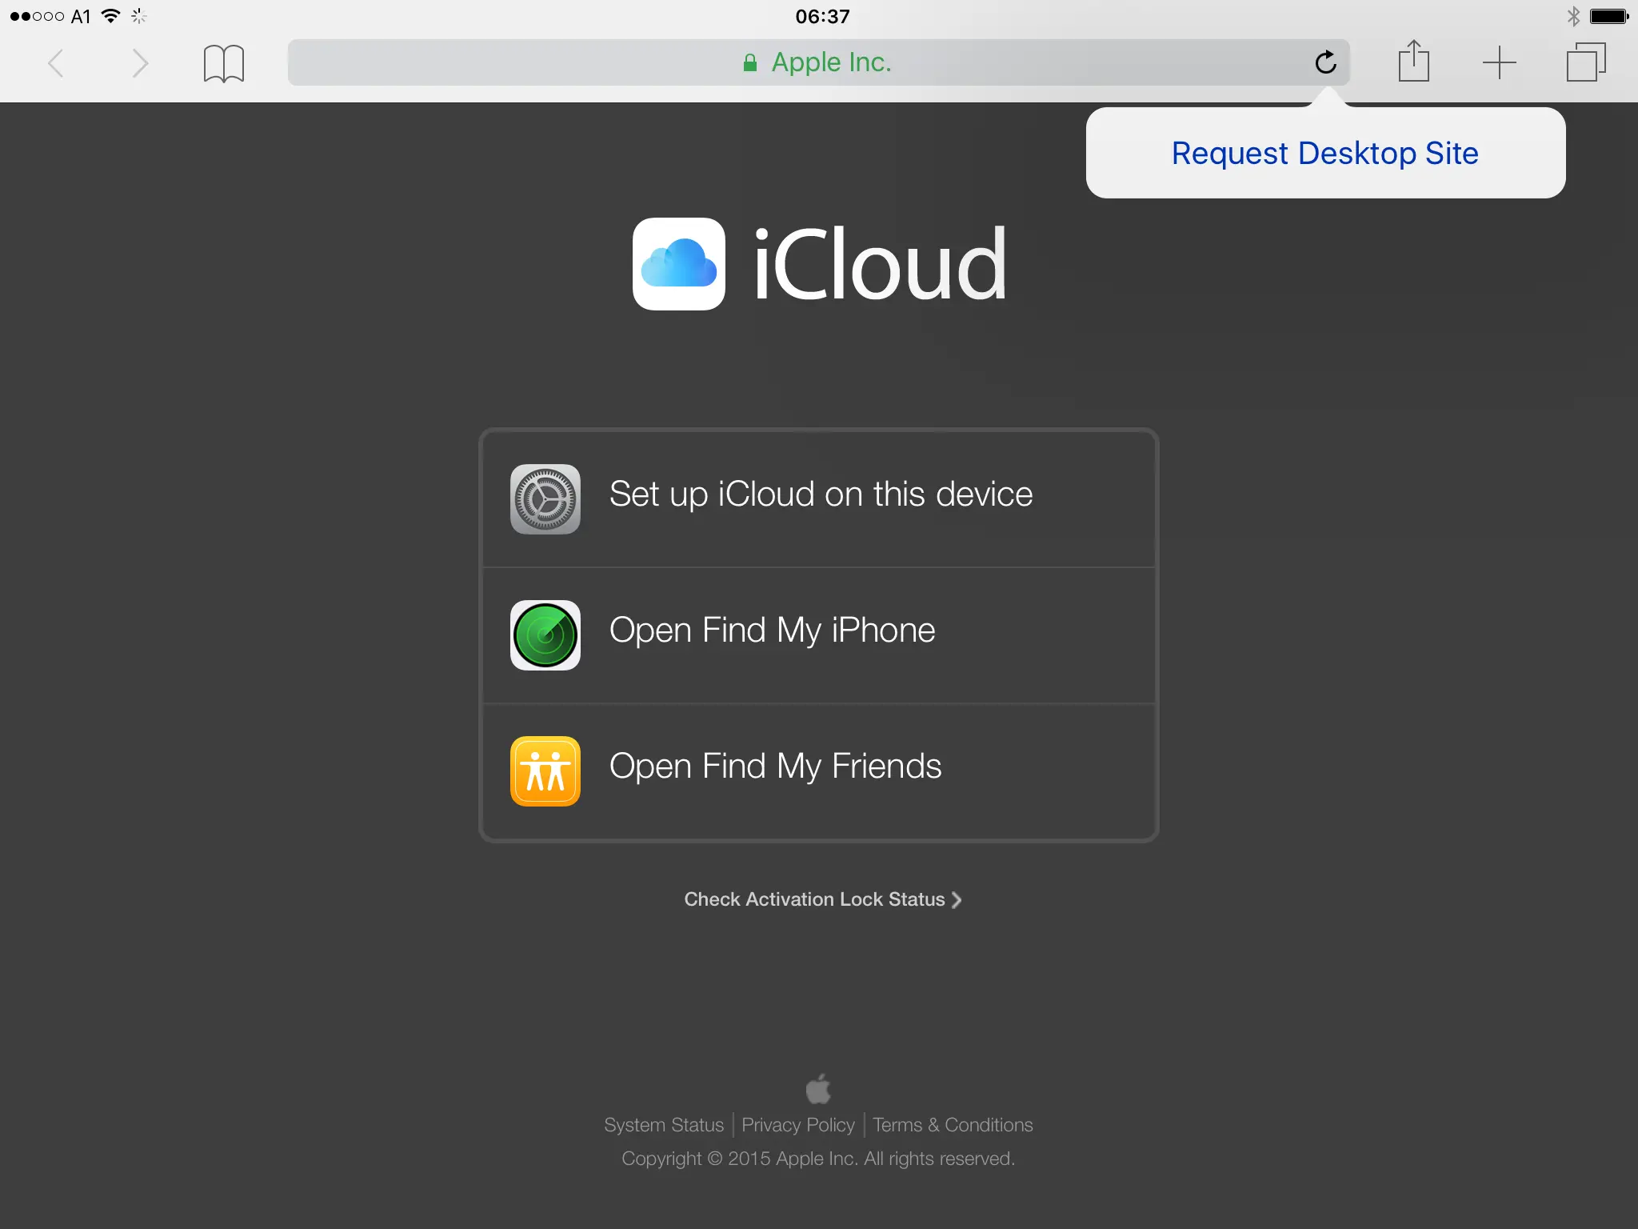Show all tabs with the tabs icon
The height and width of the screenshot is (1229, 1638).
[x=1585, y=62]
